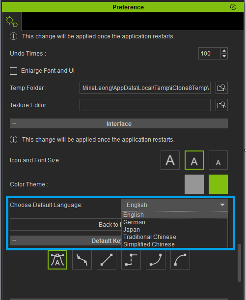Select the small icon and font size
This screenshot has height=300, width=246.
[218, 160]
